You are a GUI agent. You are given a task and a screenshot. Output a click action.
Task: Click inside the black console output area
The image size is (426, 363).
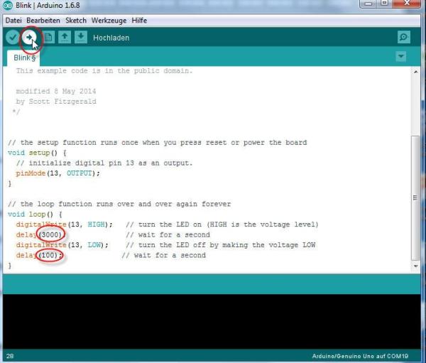tap(213, 320)
